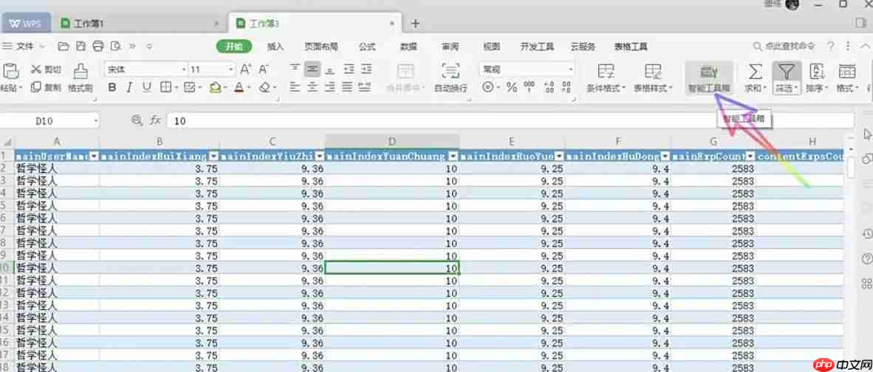Open the font name 宋体 dropdown
873x372 pixels.
[185, 69]
